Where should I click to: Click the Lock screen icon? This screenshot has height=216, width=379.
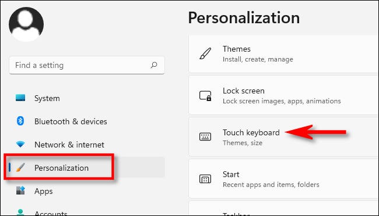(x=205, y=96)
